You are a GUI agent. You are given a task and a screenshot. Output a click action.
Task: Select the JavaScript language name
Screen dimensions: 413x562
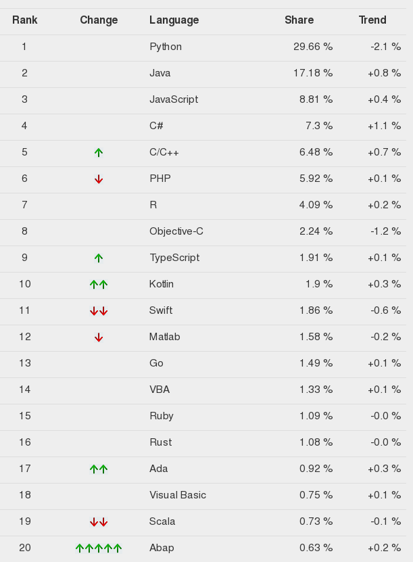point(174,99)
